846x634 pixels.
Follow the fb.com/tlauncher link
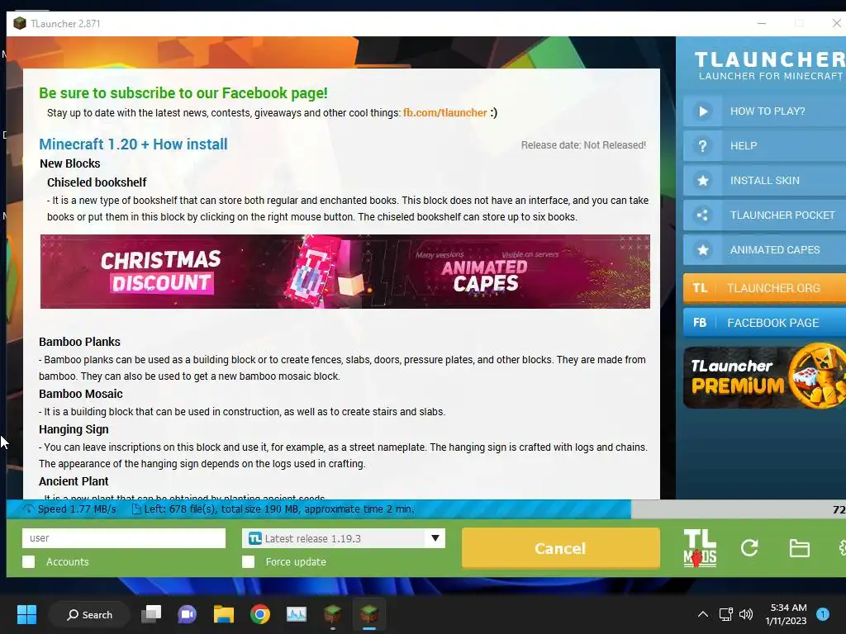tap(444, 112)
